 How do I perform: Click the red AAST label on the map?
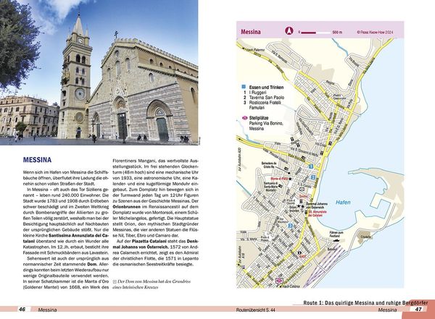[x=302, y=257]
